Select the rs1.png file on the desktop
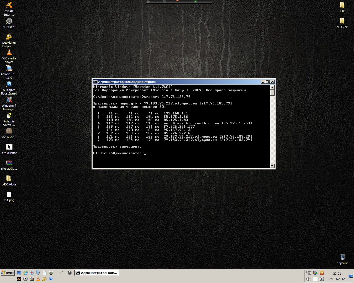This screenshot has height=283, width=354. pos(9,195)
